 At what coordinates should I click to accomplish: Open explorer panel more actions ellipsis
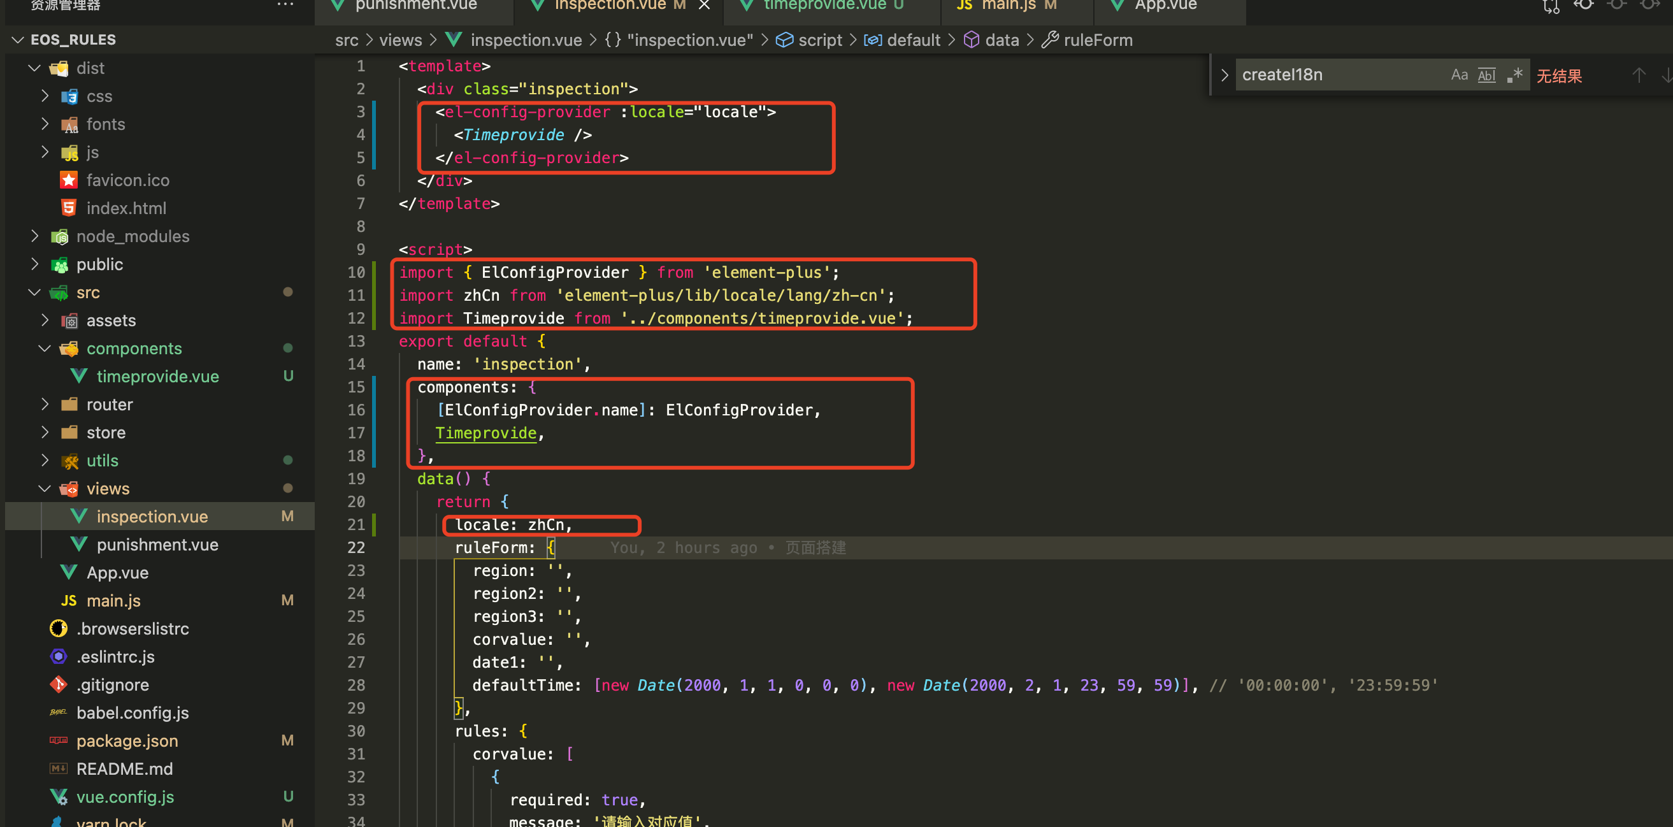tap(285, 5)
